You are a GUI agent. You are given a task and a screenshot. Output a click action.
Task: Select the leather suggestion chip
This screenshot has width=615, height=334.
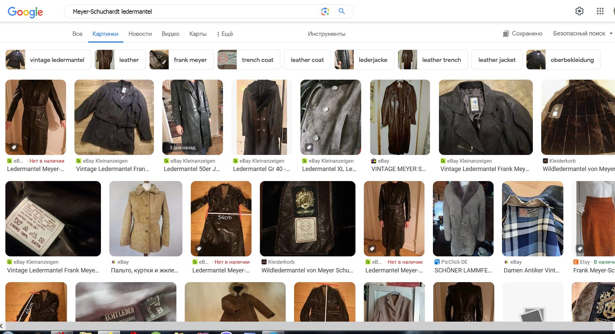[120, 60]
